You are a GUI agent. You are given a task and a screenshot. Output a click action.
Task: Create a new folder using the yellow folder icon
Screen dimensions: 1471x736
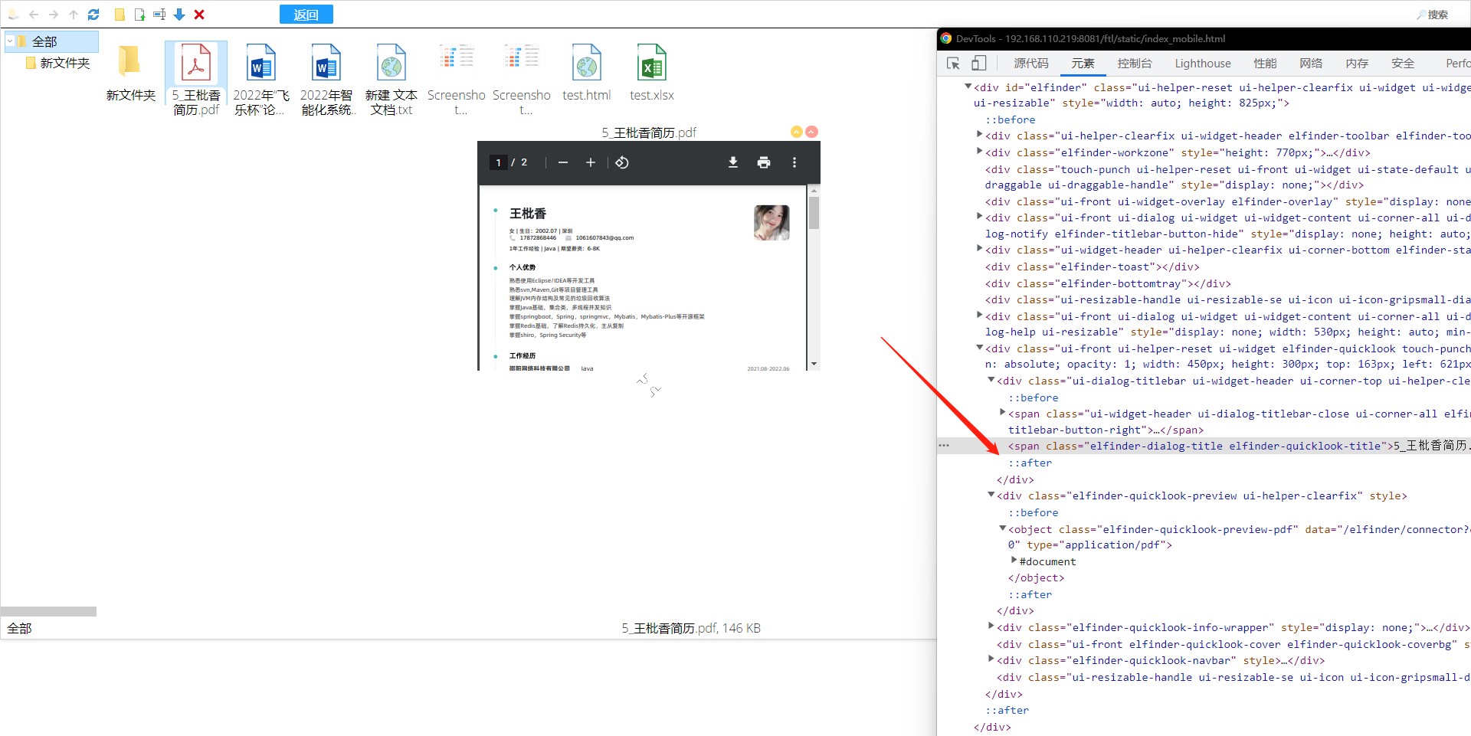click(x=120, y=15)
